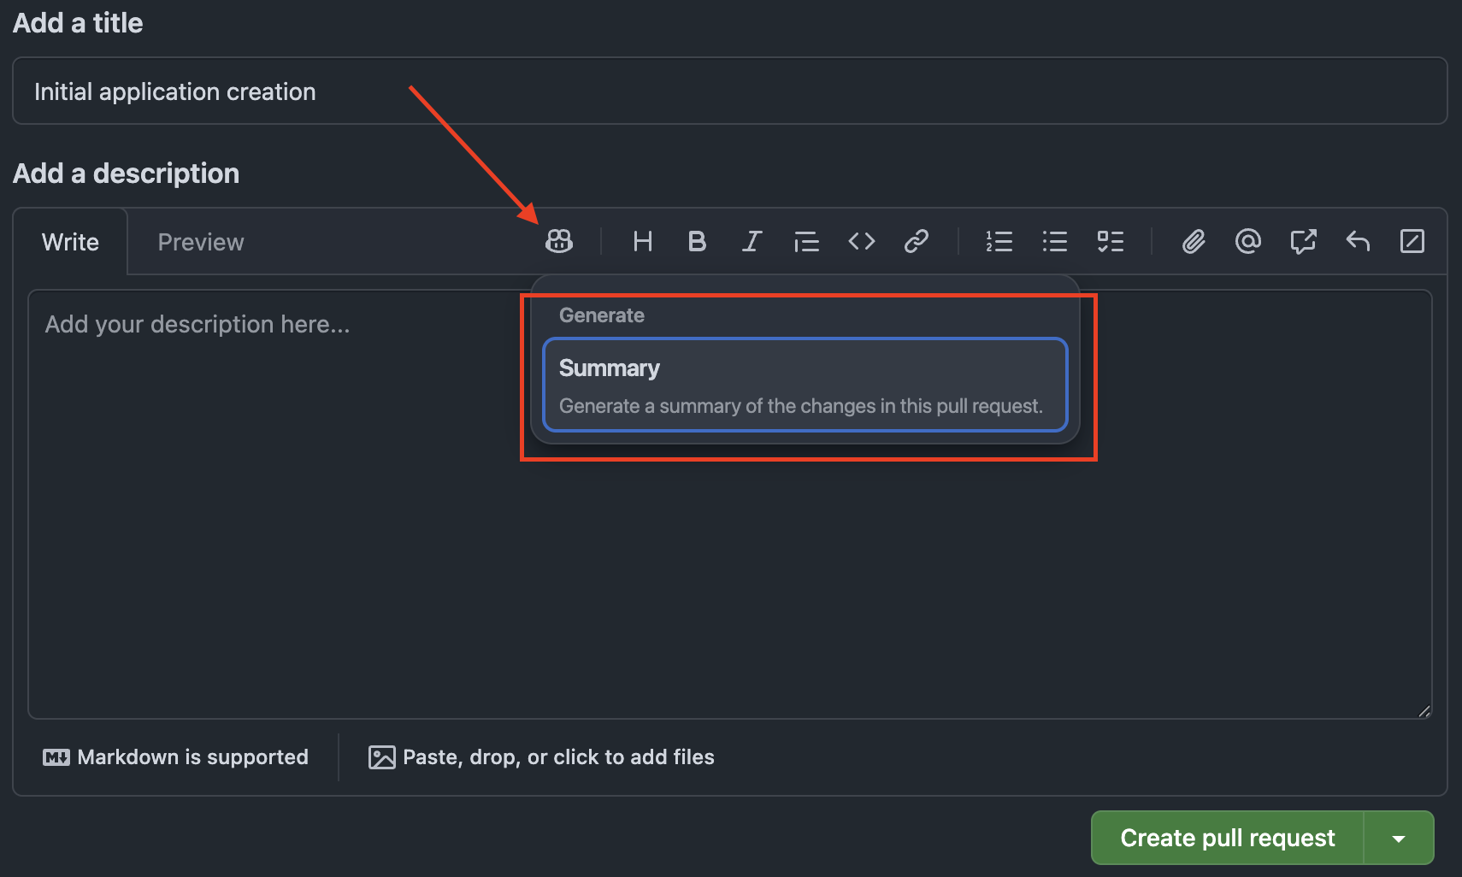Mention a user with the @ icon
Viewport: 1462px width, 877px height.
(1248, 242)
